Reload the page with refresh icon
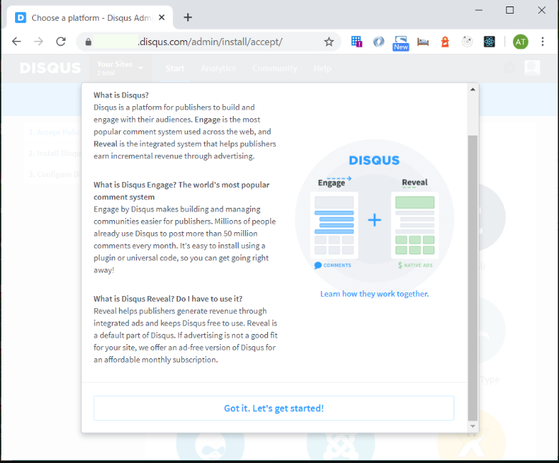This screenshot has height=463, width=559. (61, 42)
